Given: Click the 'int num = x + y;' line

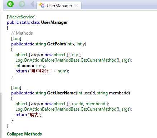Looking at the screenshot, I should tap(31, 66).
